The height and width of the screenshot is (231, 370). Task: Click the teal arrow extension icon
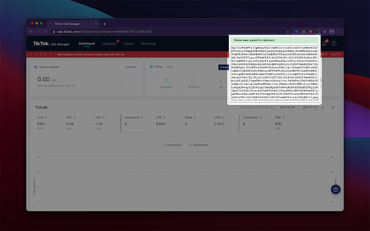click(296, 32)
